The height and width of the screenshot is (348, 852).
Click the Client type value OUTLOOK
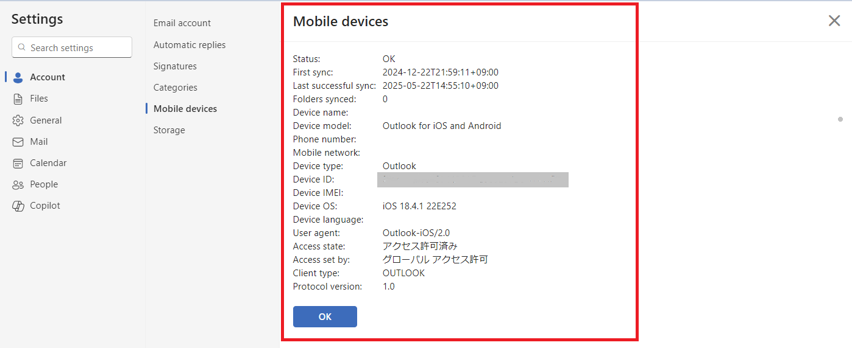[x=403, y=273]
